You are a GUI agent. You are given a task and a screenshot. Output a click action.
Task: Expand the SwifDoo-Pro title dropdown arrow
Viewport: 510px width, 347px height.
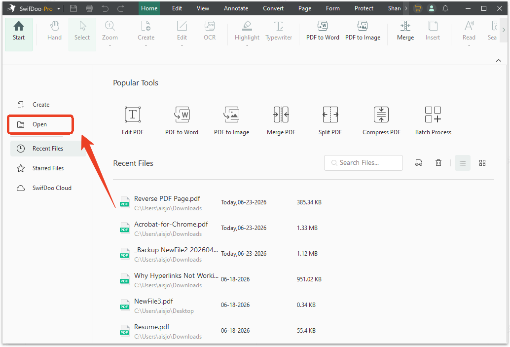tap(59, 9)
